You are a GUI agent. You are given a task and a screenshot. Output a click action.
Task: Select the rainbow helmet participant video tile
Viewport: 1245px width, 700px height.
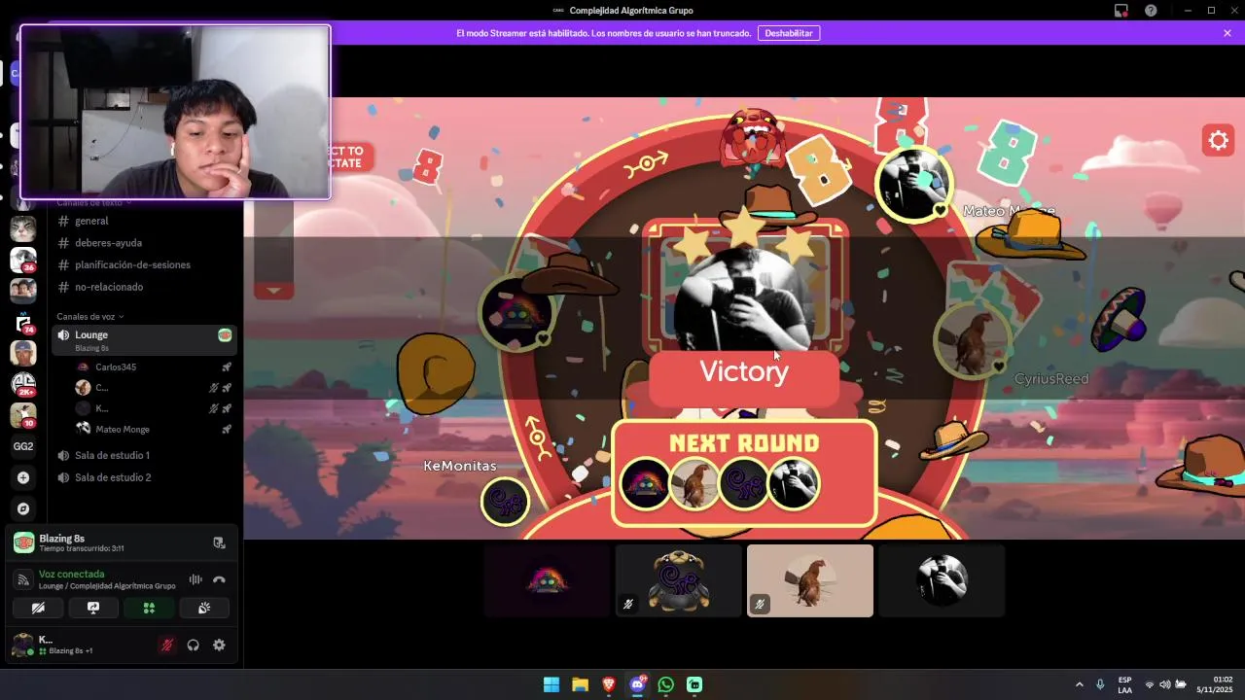(548, 580)
